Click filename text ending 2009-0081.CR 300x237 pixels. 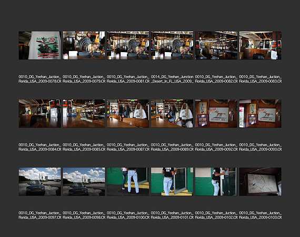pos(128,79)
